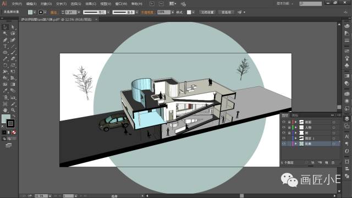
Task: Expand the 剖面 layer contents
Action: coord(296,122)
